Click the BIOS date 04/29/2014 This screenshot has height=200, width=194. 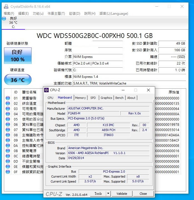[108, 158]
